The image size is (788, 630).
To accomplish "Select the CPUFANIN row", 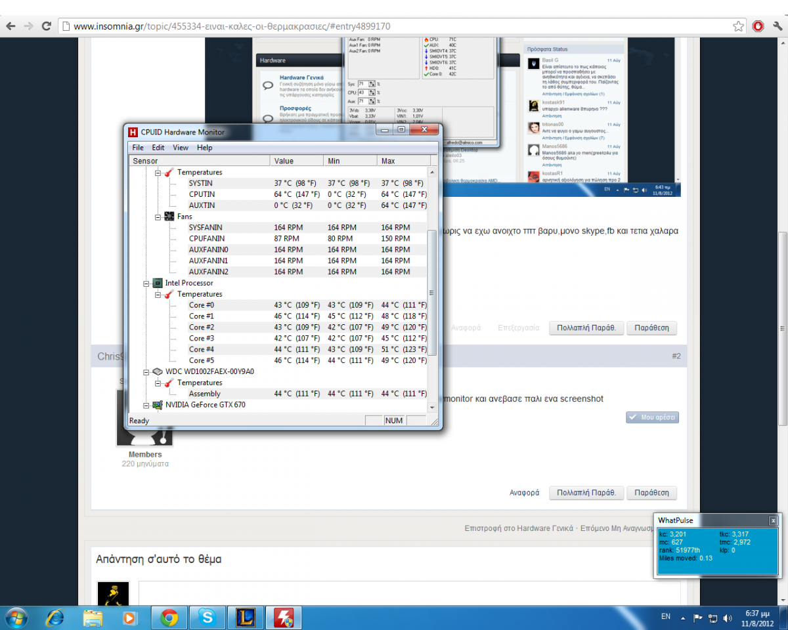I will click(x=278, y=238).
